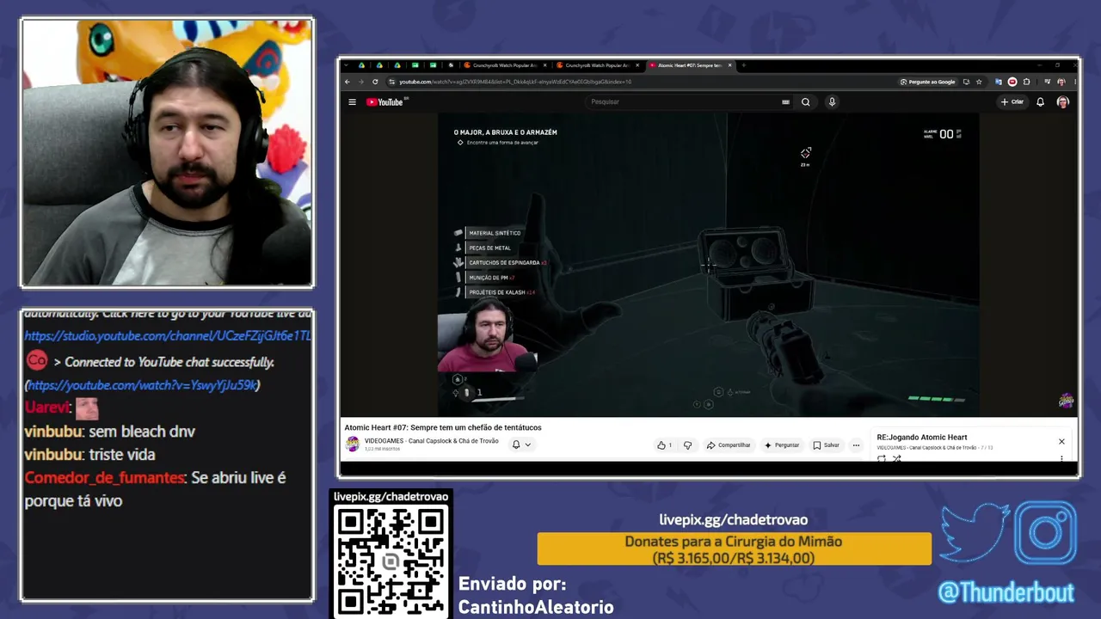The width and height of the screenshot is (1101, 619).
Task: Expand the subscription notification bell dropdown
Action: (x=521, y=444)
